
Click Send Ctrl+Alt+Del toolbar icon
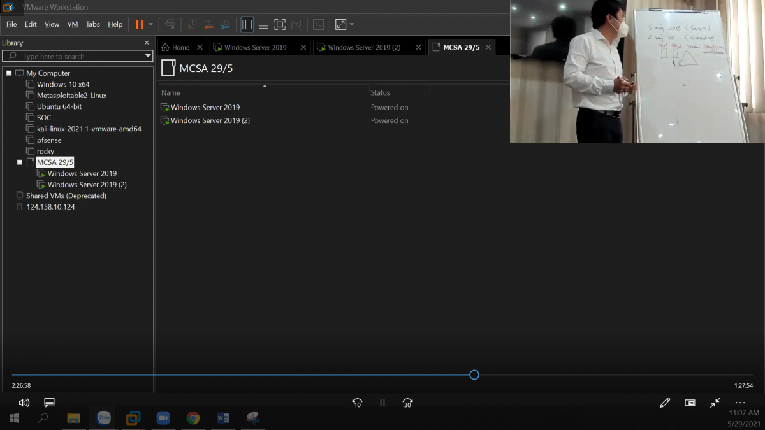point(170,25)
